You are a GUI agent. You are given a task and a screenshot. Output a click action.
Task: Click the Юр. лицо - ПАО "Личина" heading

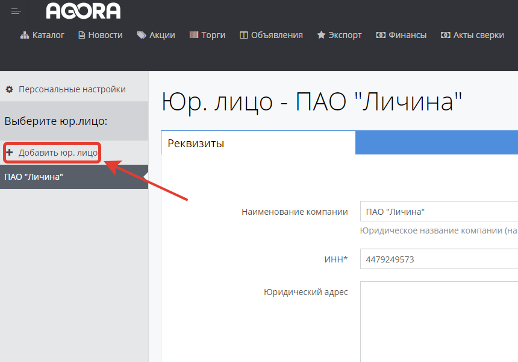[x=312, y=102]
